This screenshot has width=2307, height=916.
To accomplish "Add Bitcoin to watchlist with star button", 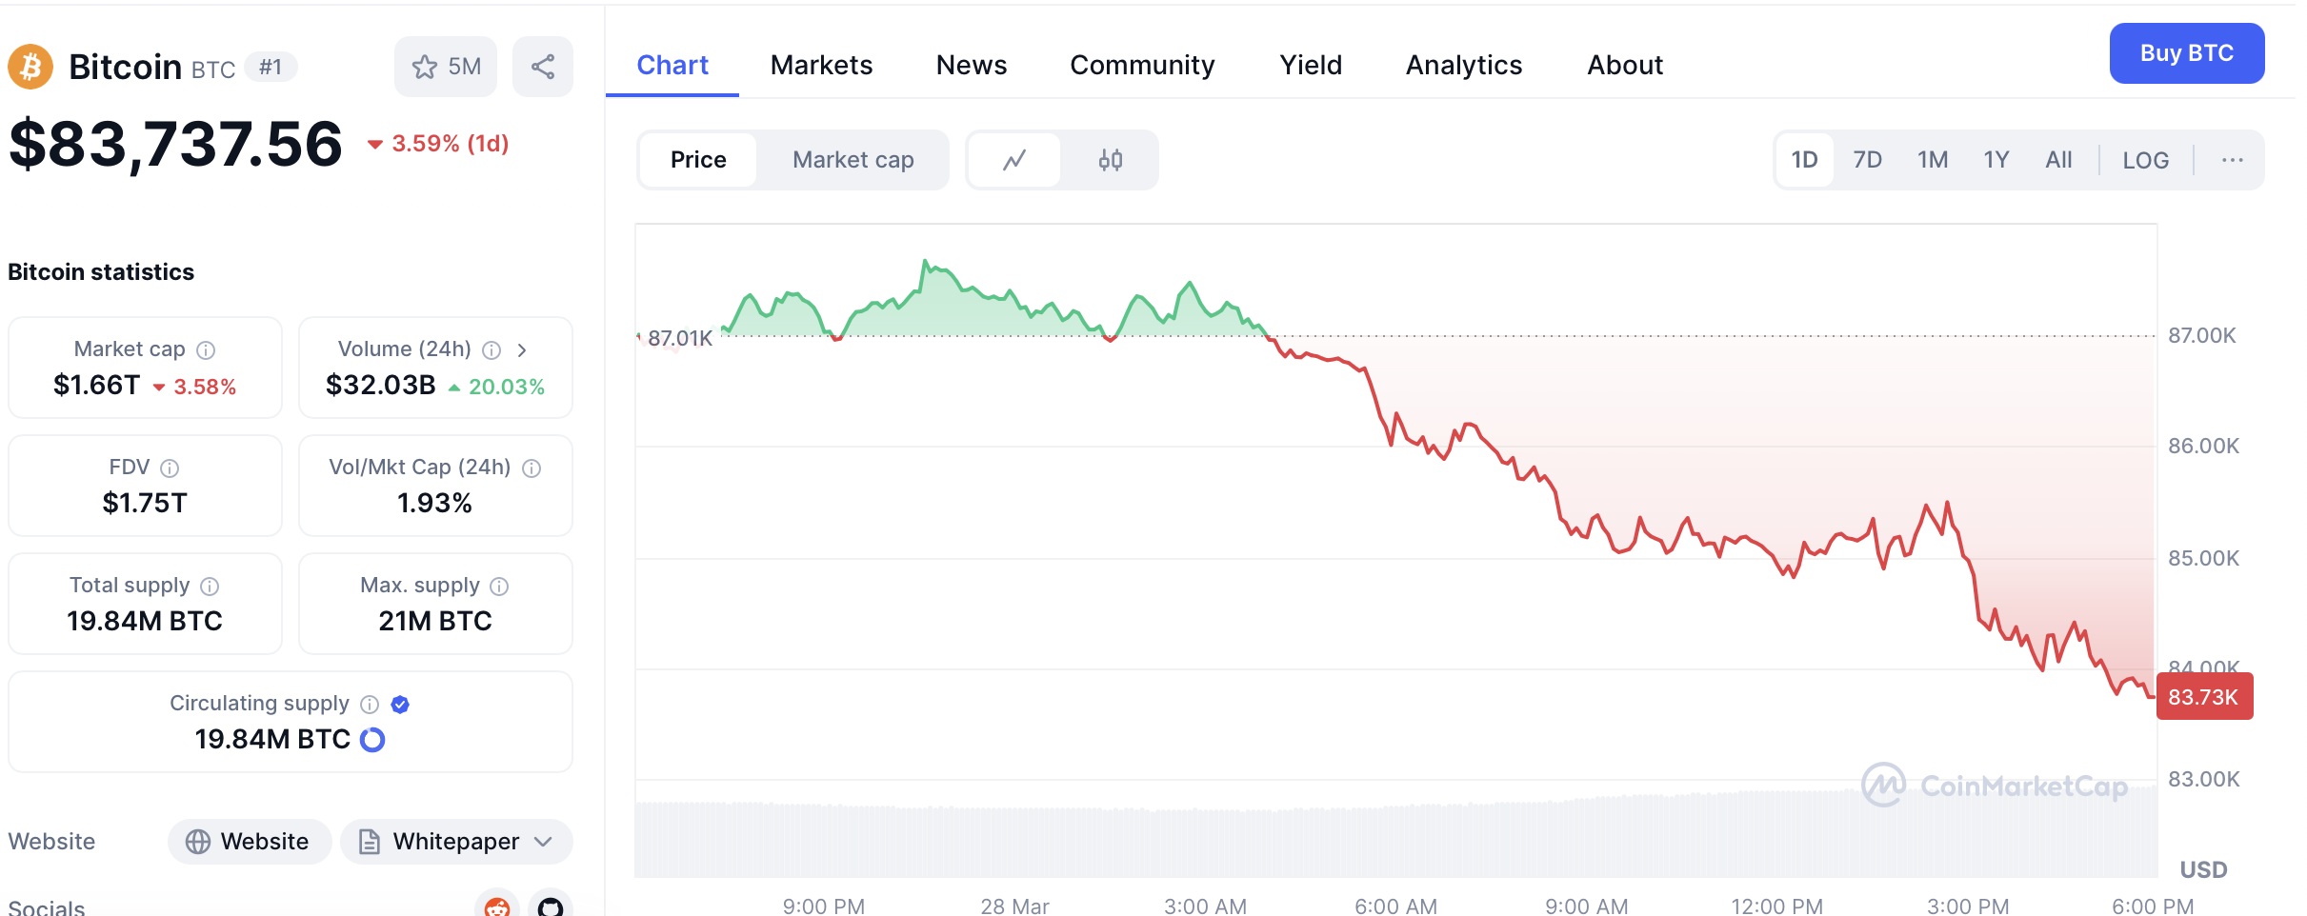I will point(445,67).
